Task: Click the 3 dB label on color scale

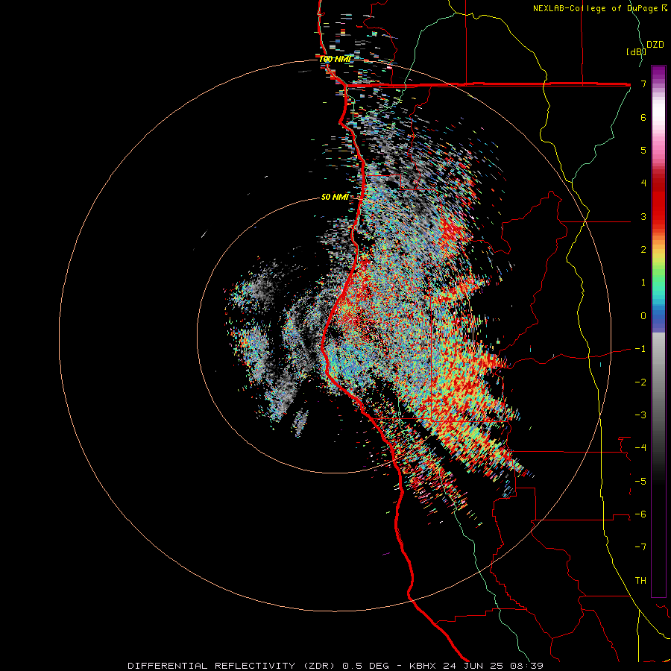Action: pos(643,216)
